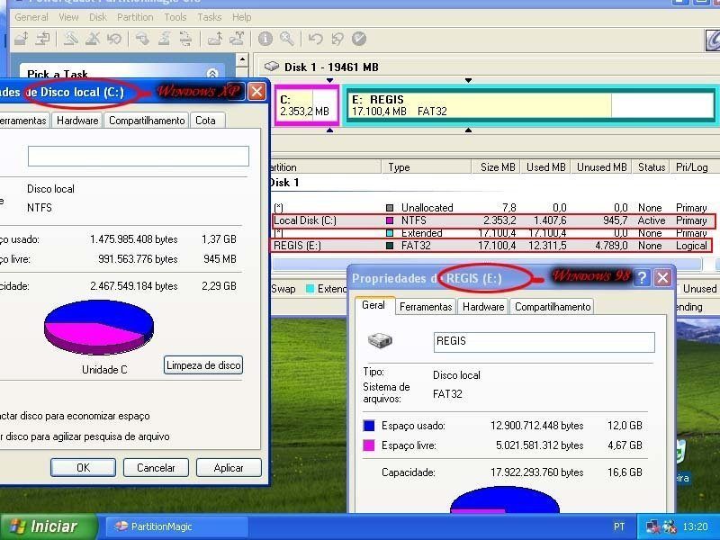Click the Limpeza de disco button
Viewport: 720px width, 540px height.
tap(203, 365)
